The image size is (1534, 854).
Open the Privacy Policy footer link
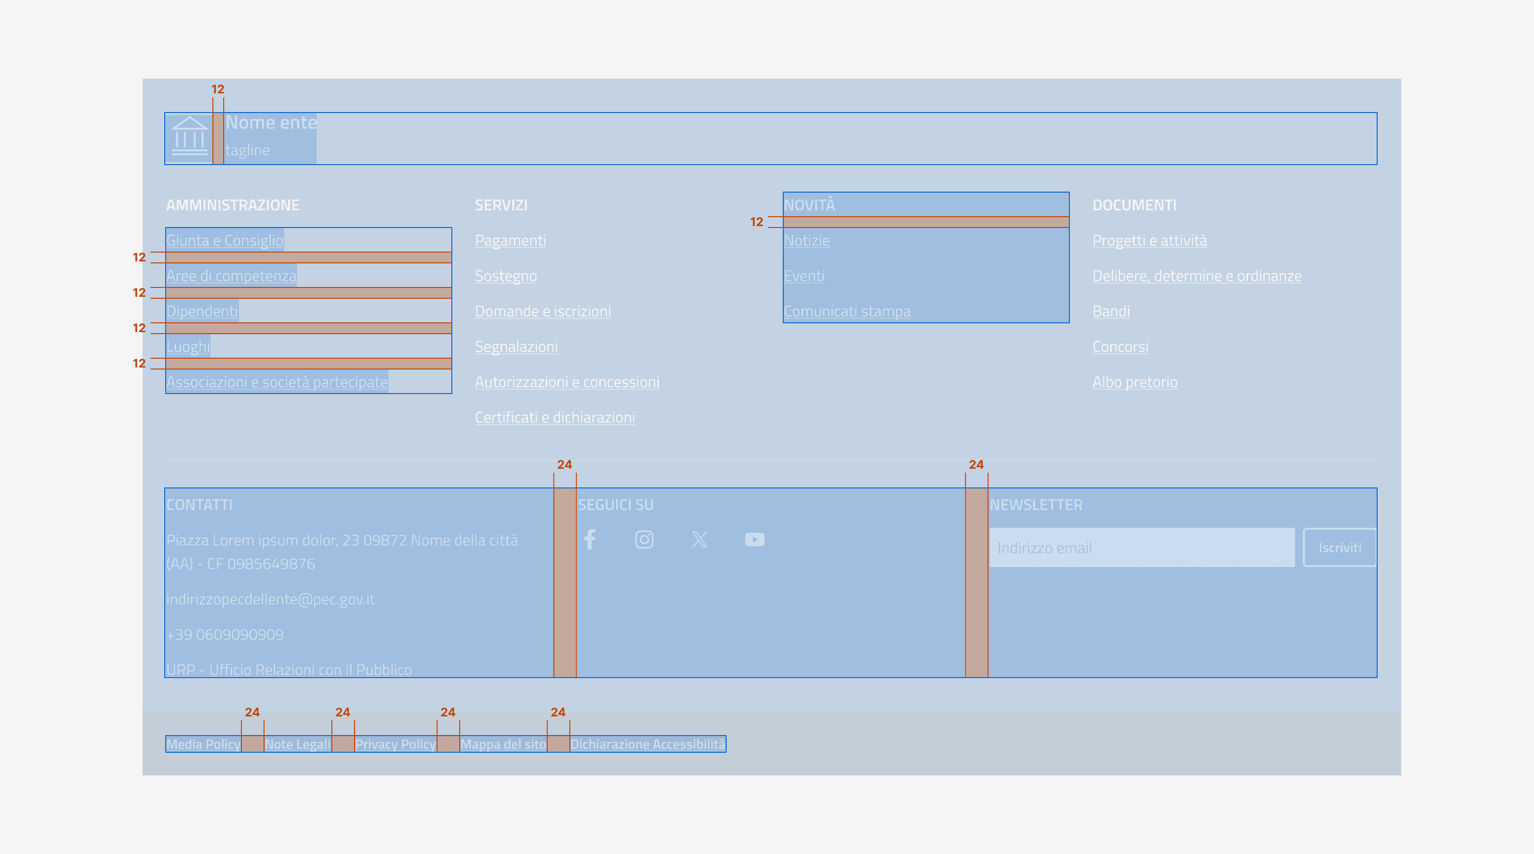395,744
